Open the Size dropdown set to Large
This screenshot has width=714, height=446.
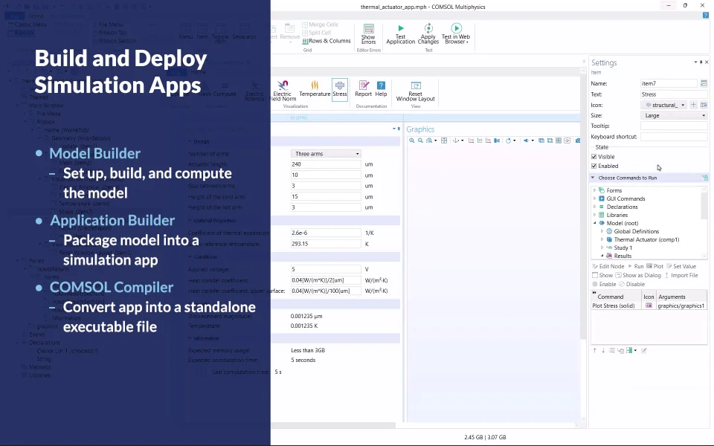[674, 116]
